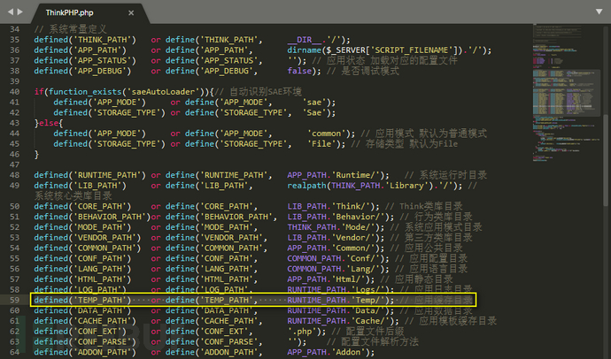Screen dimensions: 611x359
Task: Click line number 48 in gutter
Action: 14,175
